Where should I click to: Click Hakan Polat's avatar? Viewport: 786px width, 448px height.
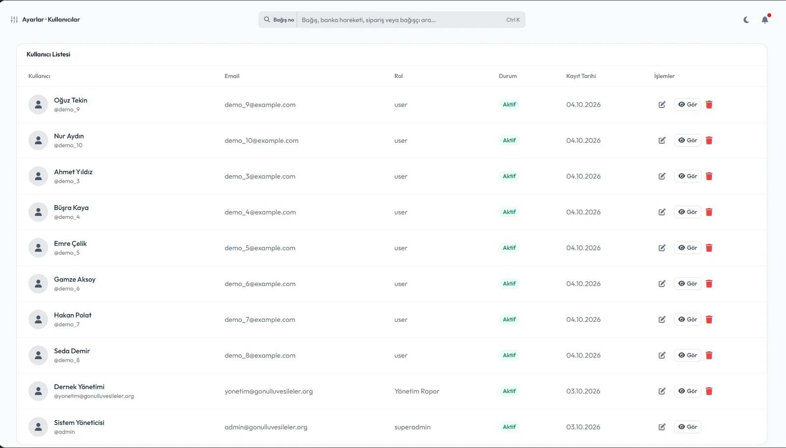click(38, 319)
